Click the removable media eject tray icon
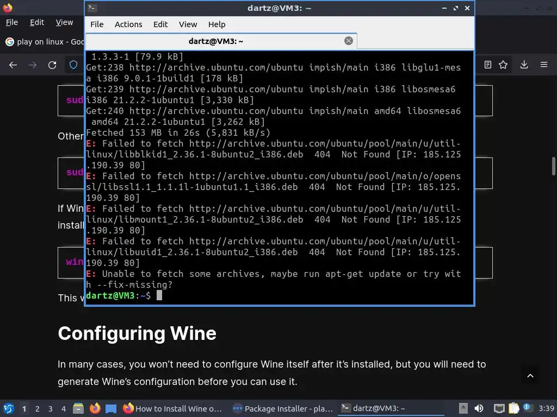This screenshot has height=417, width=557. point(463,408)
